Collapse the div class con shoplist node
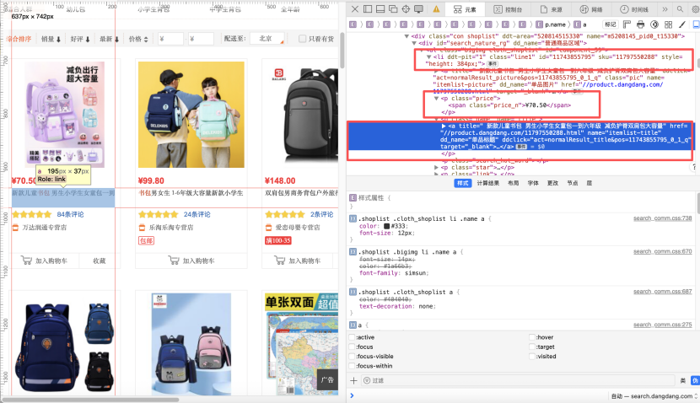Image resolution: width=700 pixels, height=403 pixels. coord(407,36)
